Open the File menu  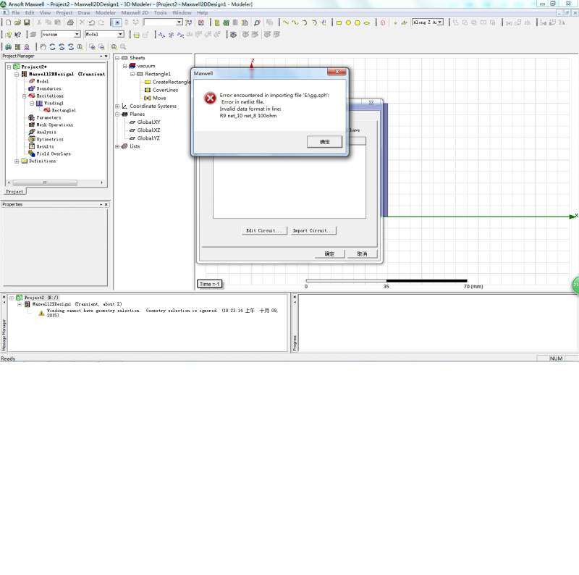pos(15,13)
